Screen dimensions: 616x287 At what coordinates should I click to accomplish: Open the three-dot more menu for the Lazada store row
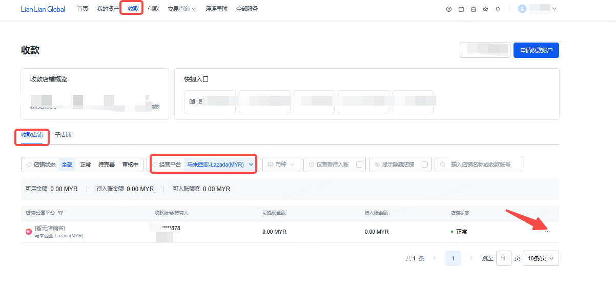(547, 232)
